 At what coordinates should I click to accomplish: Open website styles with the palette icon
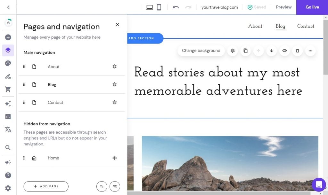tap(8, 63)
